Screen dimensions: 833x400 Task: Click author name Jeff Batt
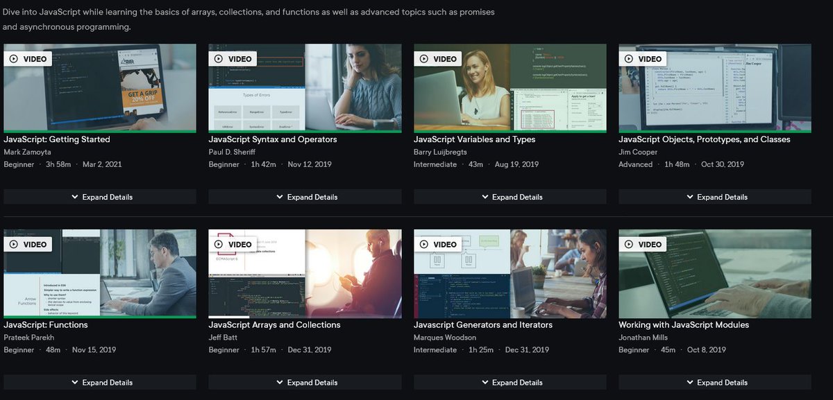tap(224, 338)
